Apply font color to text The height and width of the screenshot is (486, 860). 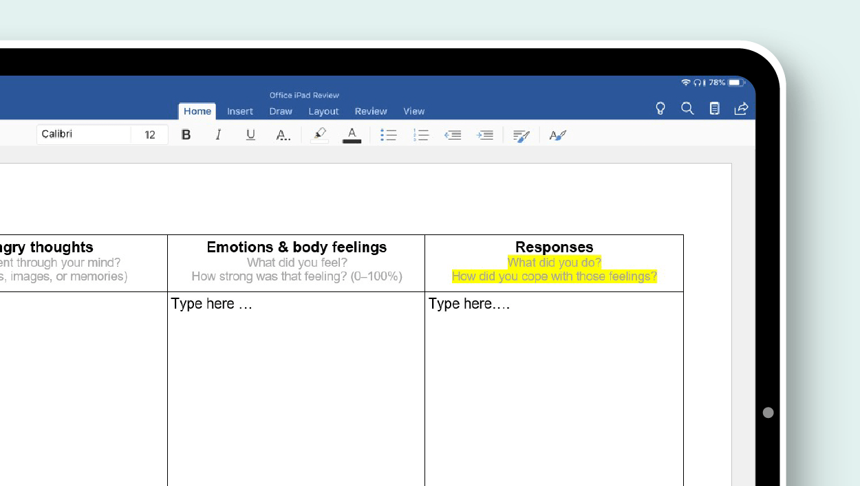(x=352, y=135)
